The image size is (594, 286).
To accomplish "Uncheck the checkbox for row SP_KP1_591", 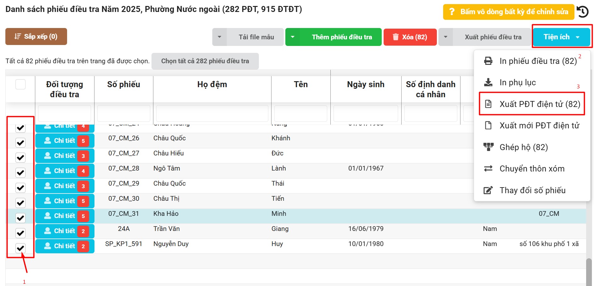I will (x=20, y=248).
